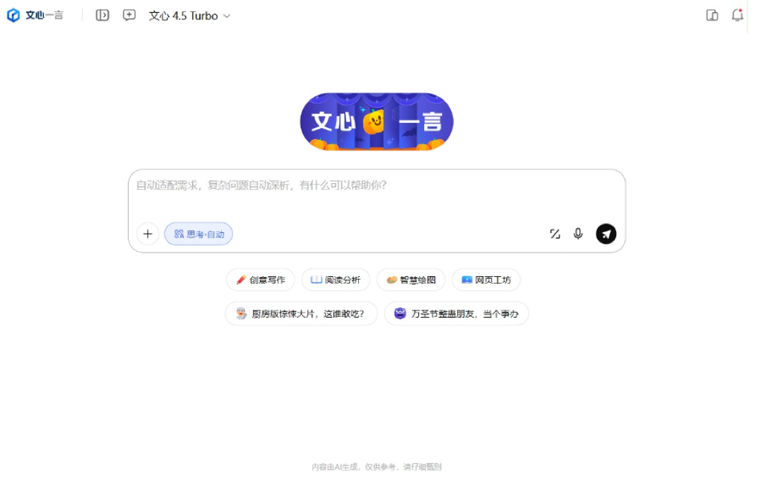Toggle the 思考·自动 thinking mode pill
This screenshot has width=757, height=483.
198,234
